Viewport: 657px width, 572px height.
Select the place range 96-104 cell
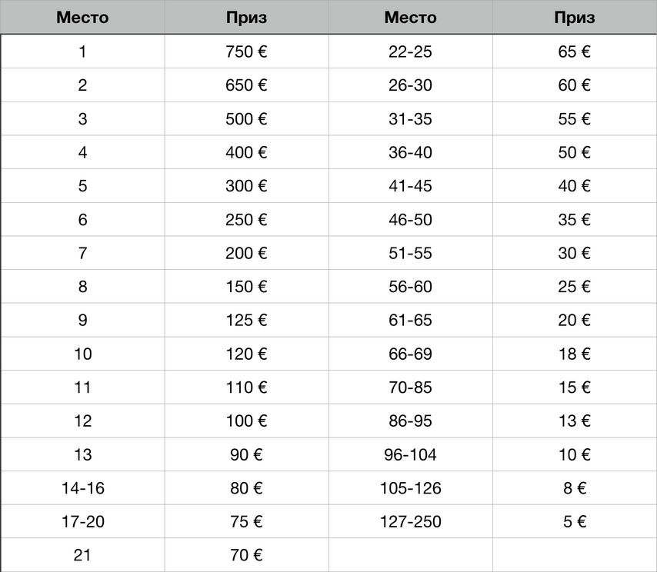click(x=411, y=454)
